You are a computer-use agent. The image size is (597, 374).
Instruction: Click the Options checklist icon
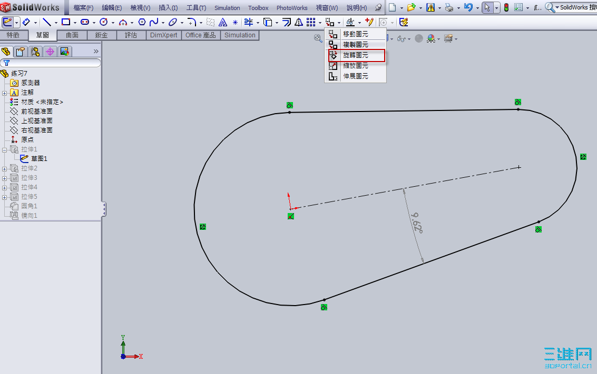click(518, 7)
